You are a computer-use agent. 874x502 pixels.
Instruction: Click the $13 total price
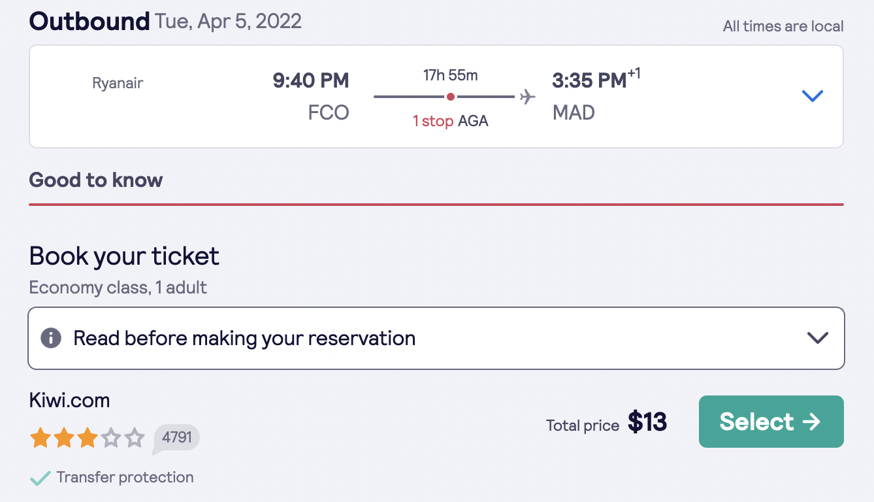point(647,422)
